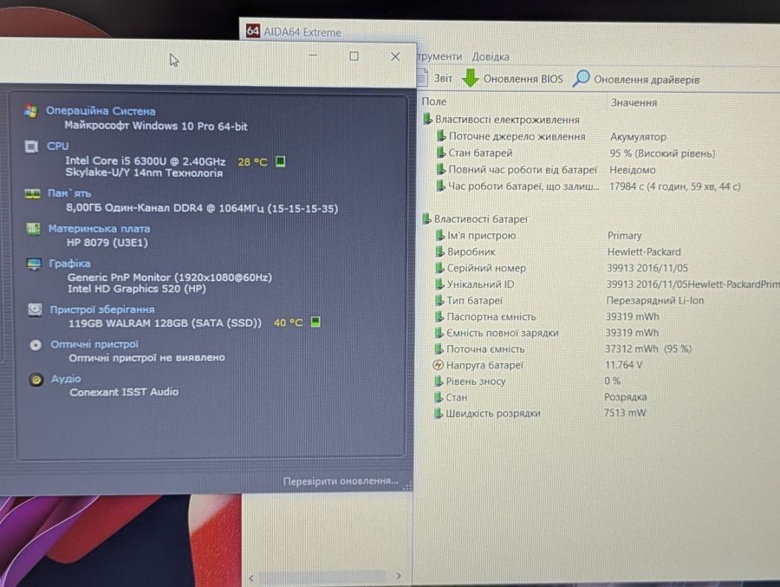Click the Напруга батареї lightning icon
This screenshot has height=587, width=780.
(x=438, y=365)
